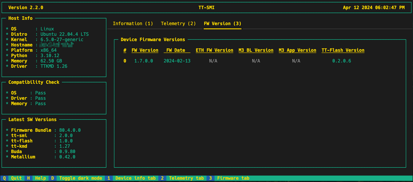
Task: Click Firmware Bundle value 80.4.0.0
Action: pos(70,130)
